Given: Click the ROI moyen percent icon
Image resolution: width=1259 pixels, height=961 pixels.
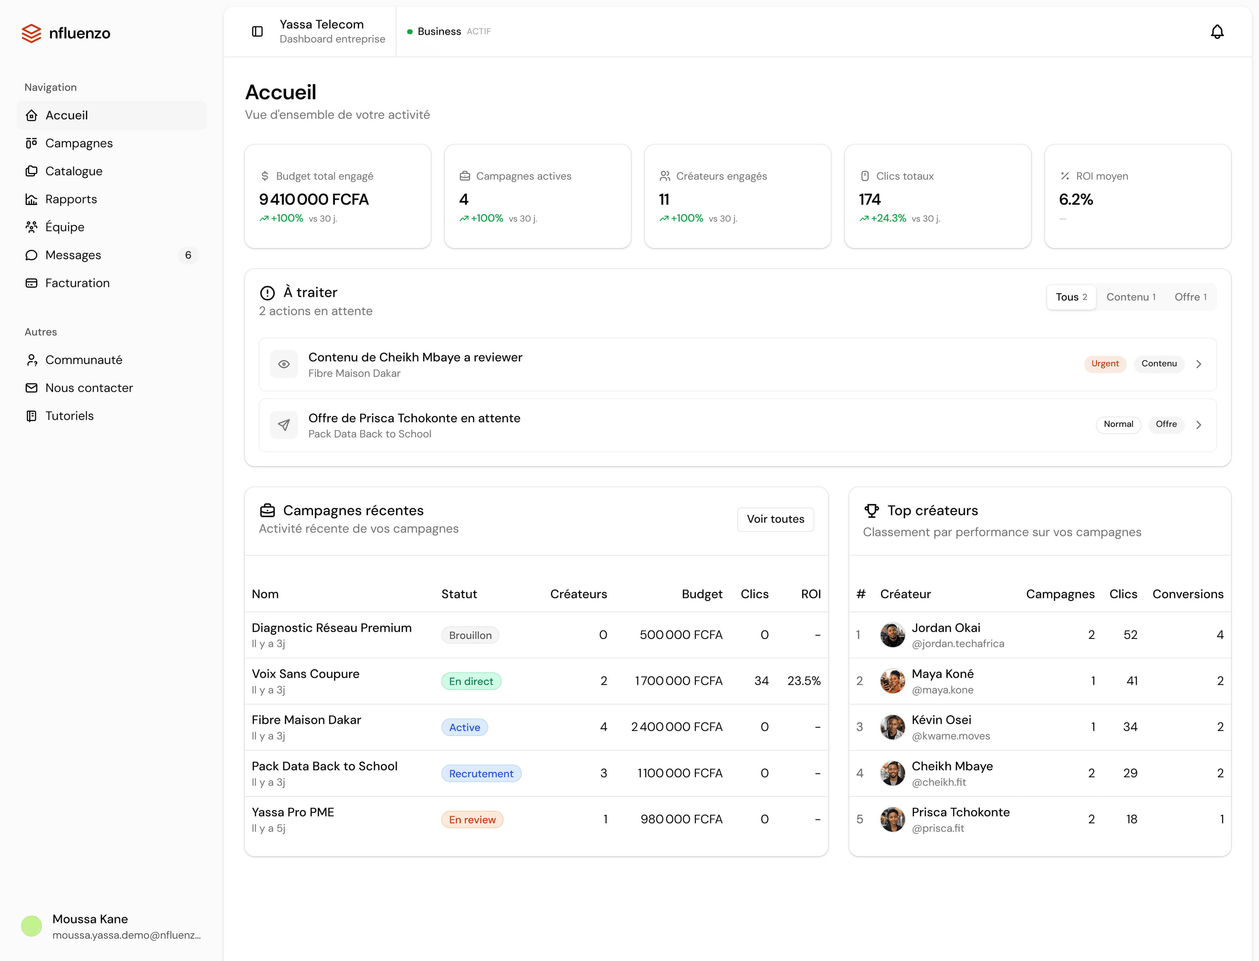Looking at the screenshot, I should (x=1065, y=176).
